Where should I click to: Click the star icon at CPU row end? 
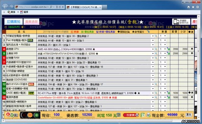pyautogui.click(x=192, y=49)
